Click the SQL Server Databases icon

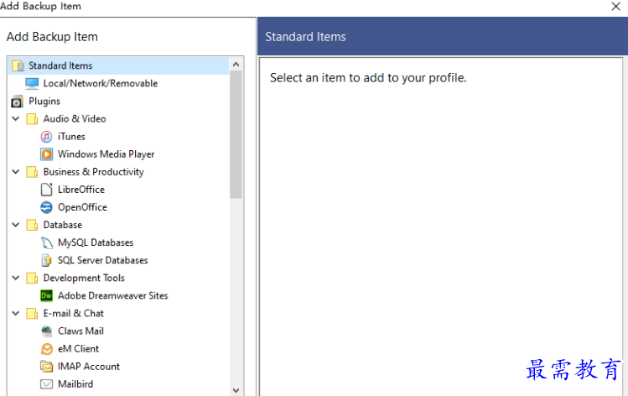tap(46, 261)
